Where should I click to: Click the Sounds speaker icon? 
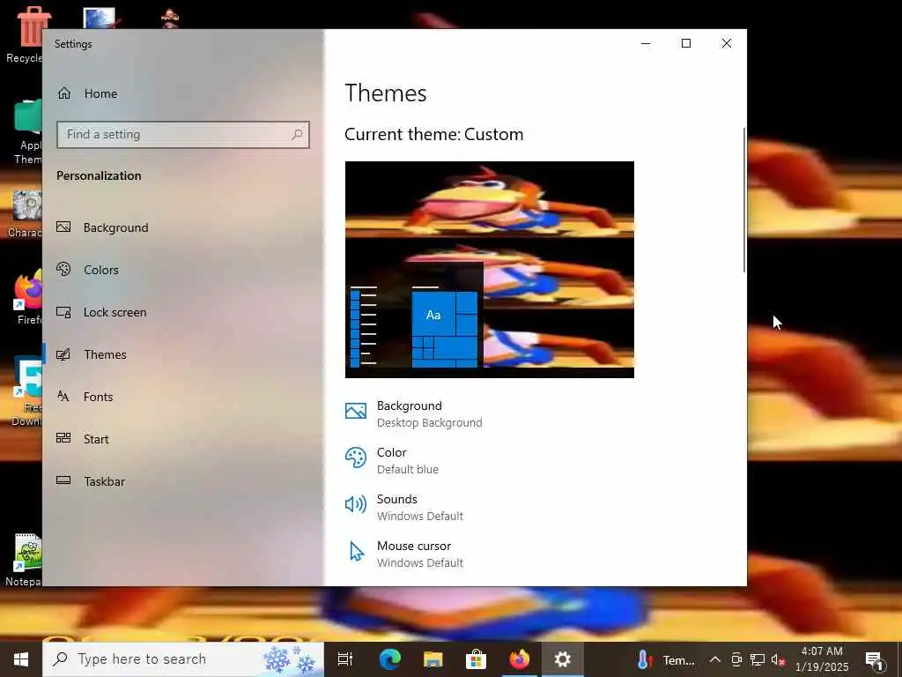click(x=356, y=504)
